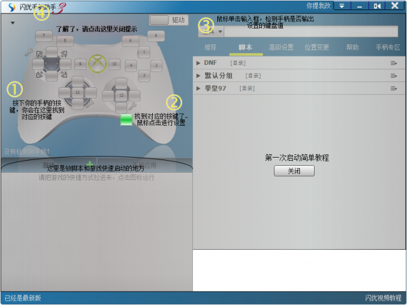This screenshot has height=305, width=407.
Task: Click the 关闭 button to close tutorial
Action: coord(294,171)
